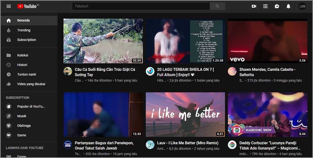Open Populer di YouTube subscription
This screenshot has height=158, width=313.
pyautogui.click(x=29, y=107)
